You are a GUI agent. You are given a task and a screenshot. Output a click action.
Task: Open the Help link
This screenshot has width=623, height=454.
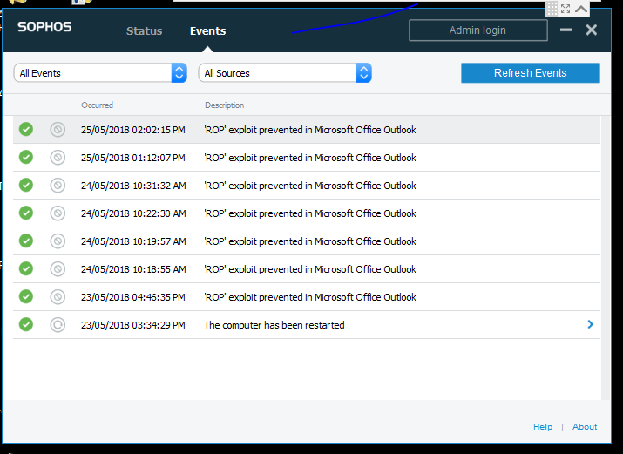543,427
